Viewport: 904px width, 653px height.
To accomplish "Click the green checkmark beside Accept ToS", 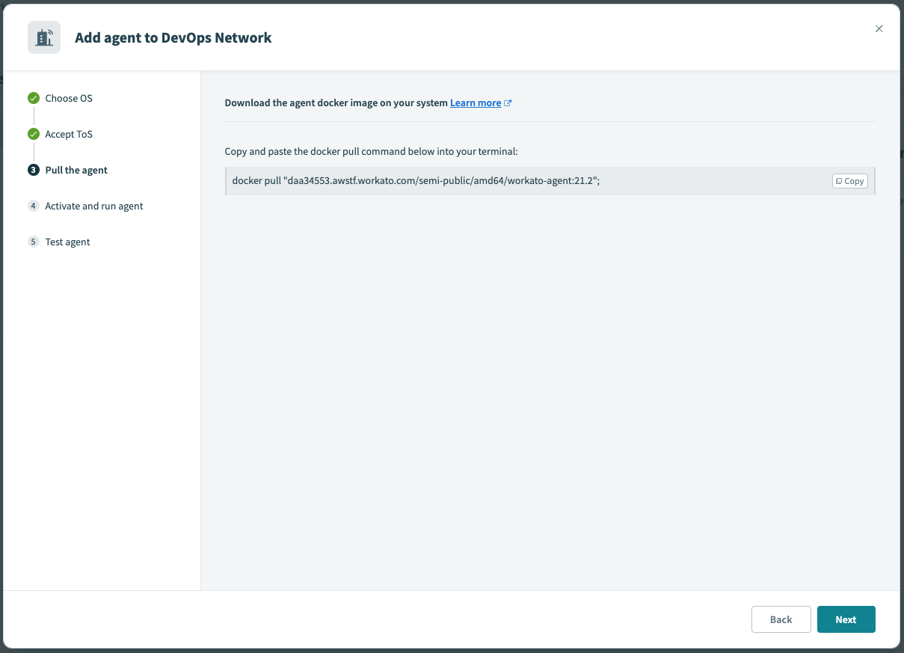I will (x=34, y=134).
